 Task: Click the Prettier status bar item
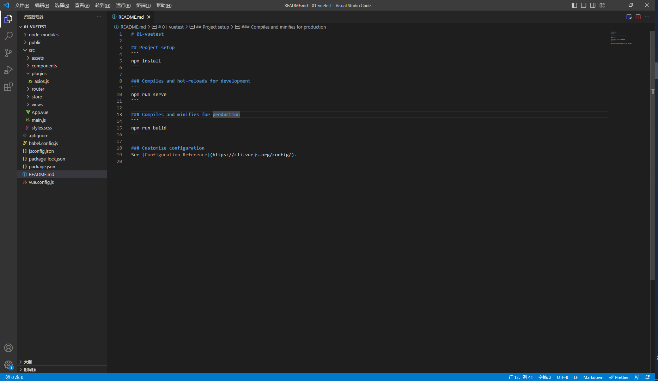pos(619,377)
